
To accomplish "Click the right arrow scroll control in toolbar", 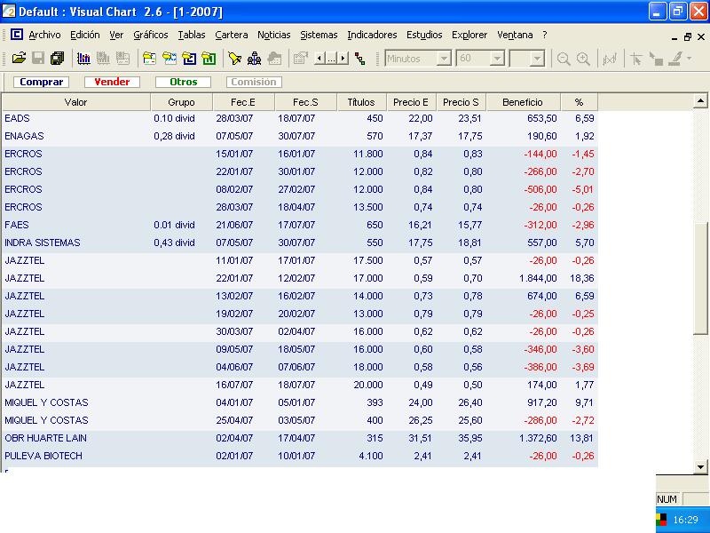I will point(343,59).
